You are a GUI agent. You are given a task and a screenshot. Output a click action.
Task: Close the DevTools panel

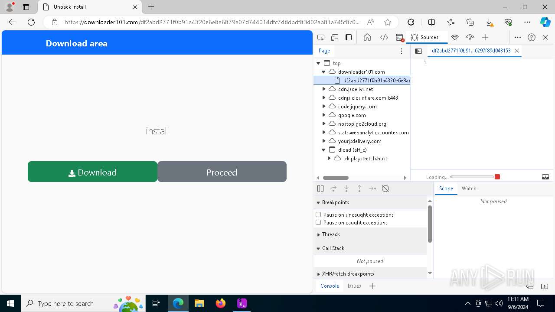545,37
